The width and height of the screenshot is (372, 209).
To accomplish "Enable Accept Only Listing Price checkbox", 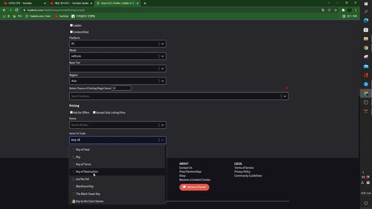I will pyautogui.click(x=94, y=112).
